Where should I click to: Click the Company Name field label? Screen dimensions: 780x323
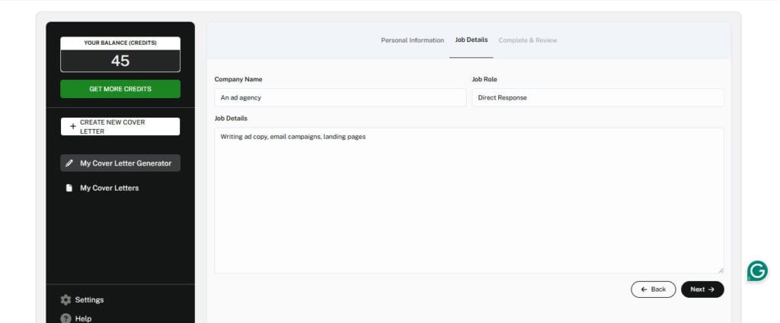click(238, 79)
